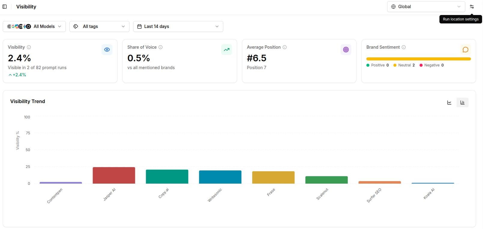Image resolution: width=483 pixels, height=229 pixels.
Task: Click the Brand Sentiment card title
Action: 383,47
